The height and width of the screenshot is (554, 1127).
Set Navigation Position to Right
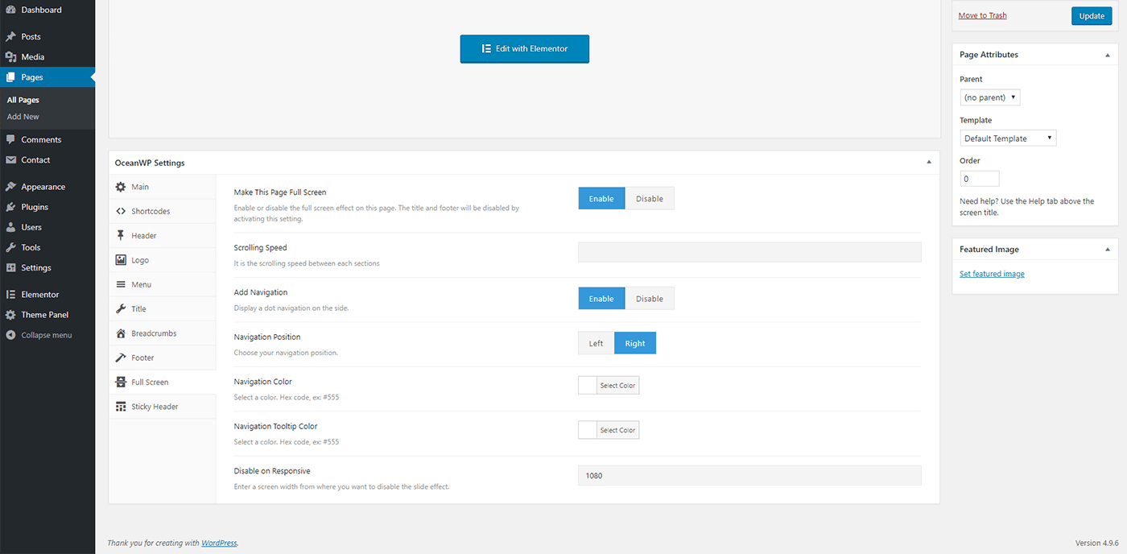635,344
